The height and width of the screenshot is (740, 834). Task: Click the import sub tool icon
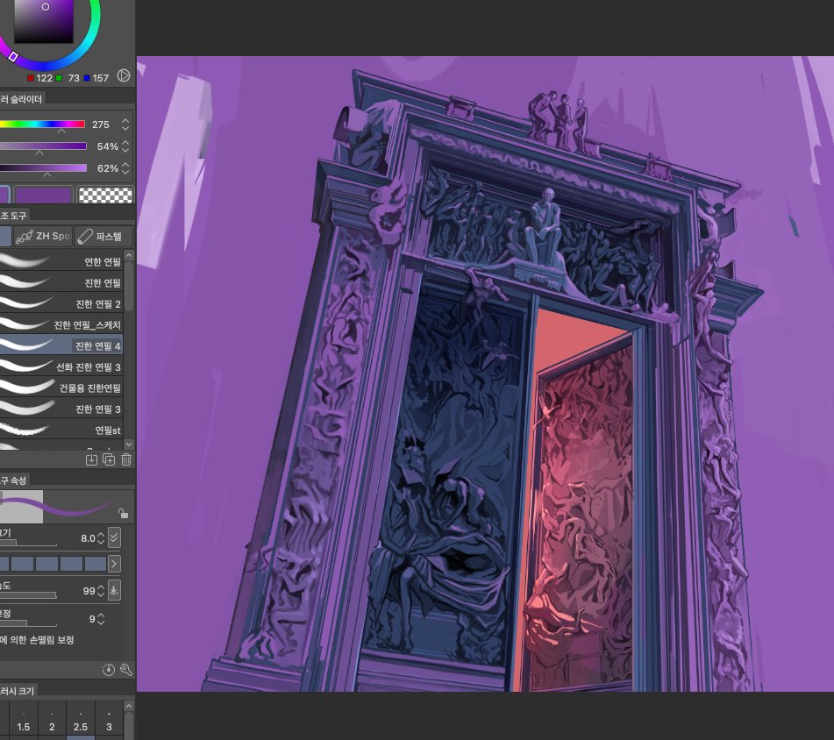click(91, 459)
